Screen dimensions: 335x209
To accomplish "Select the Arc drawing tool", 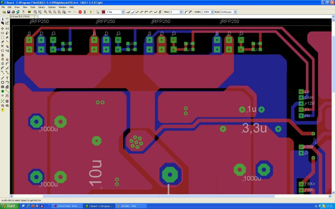I will pos(7,82).
